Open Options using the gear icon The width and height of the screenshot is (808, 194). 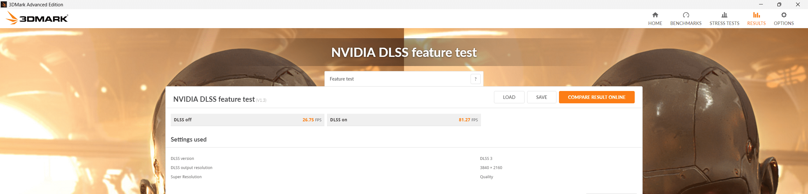[784, 15]
